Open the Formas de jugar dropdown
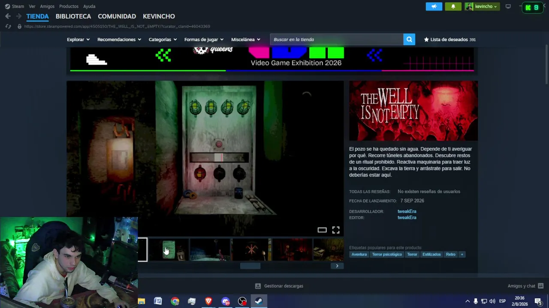The width and height of the screenshot is (549, 308). coord(204,39)
